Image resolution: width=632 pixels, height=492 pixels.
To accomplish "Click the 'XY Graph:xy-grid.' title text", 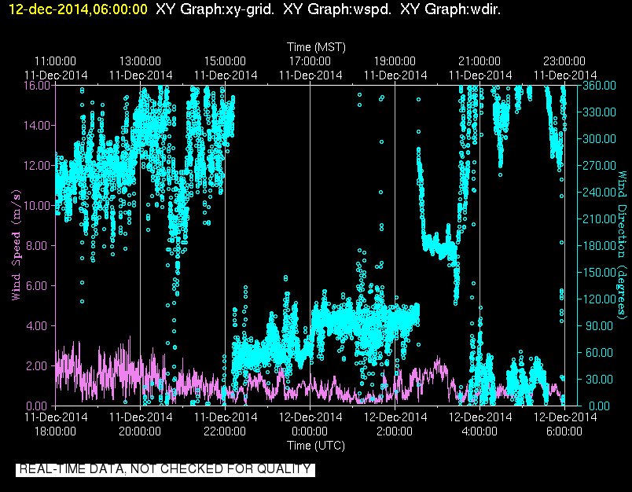I will click(215, 9).
